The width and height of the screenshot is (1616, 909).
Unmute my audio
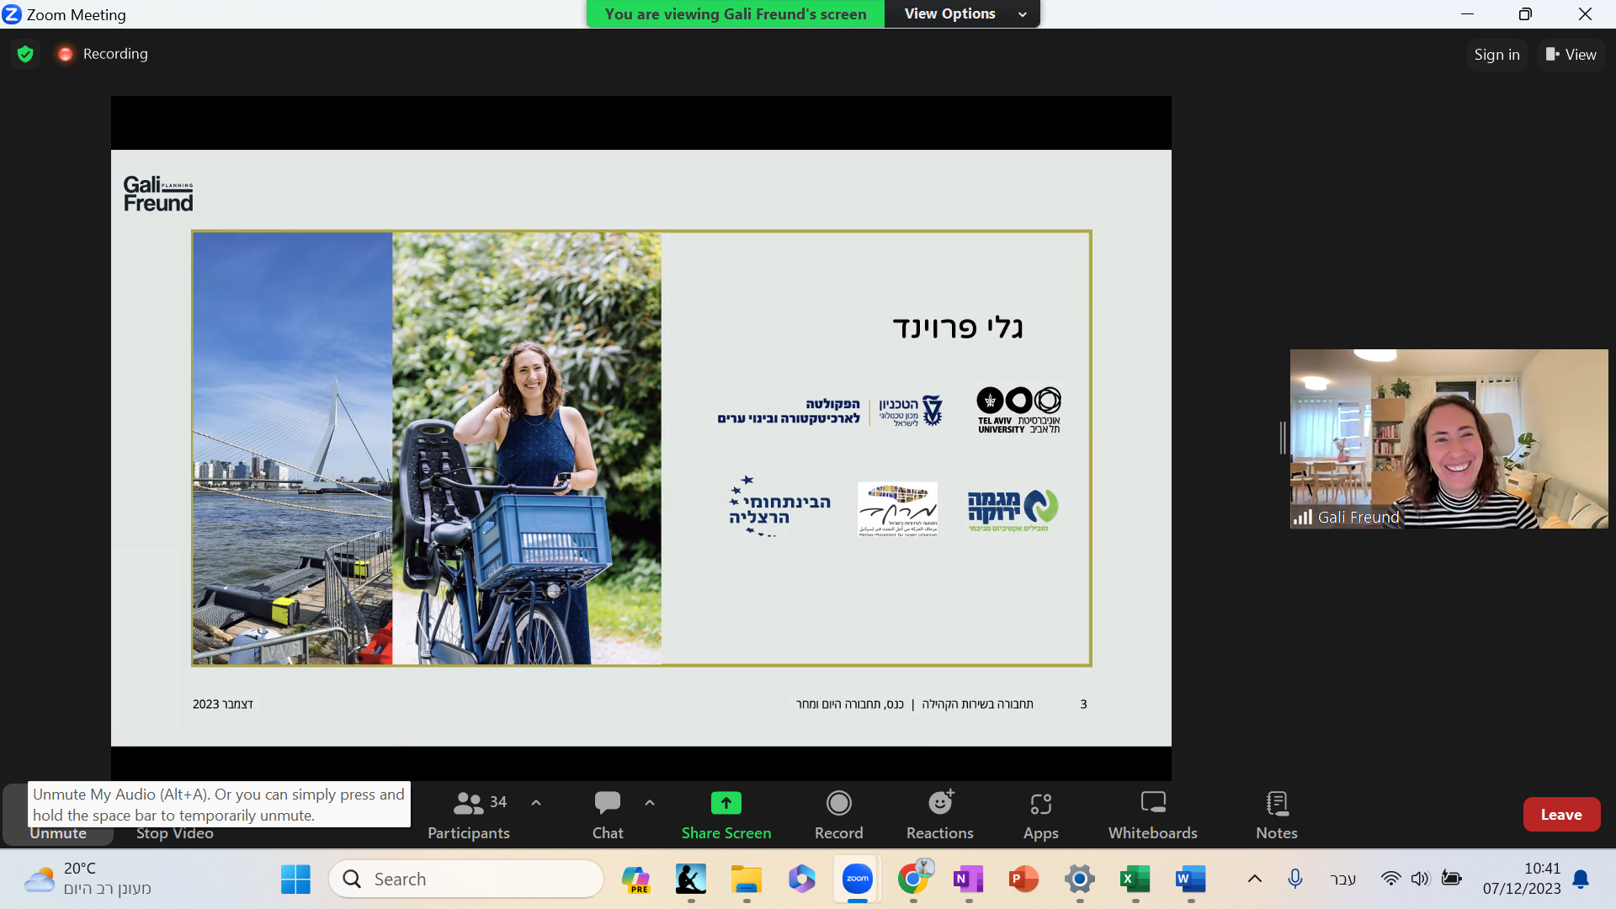58,833
